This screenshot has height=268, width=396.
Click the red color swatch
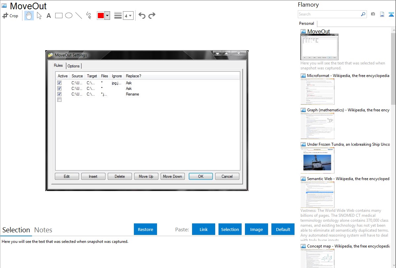click(x=101, y=16)
